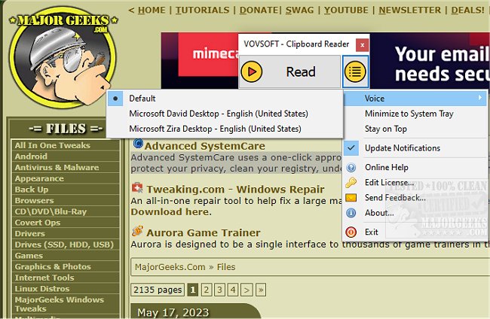
Task: Click the Online Help globe icon
Action: click(x=351, y=168)
